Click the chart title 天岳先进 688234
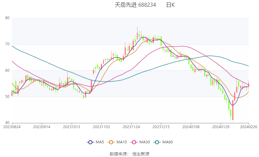259x157 pixels. click(135, 5)
